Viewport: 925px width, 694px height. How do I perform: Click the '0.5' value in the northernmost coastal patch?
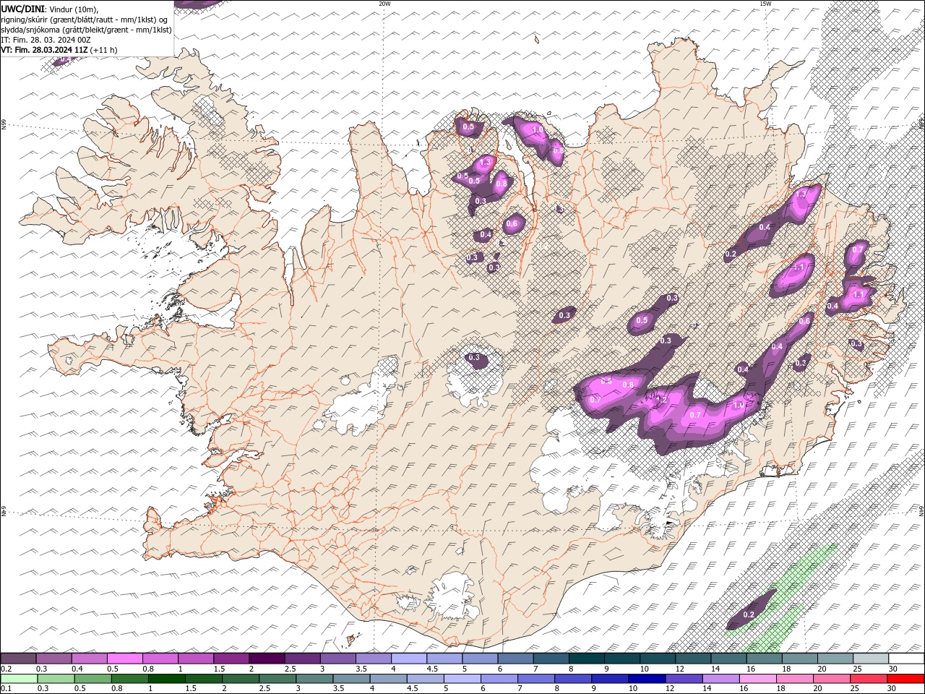click(468, 127)
